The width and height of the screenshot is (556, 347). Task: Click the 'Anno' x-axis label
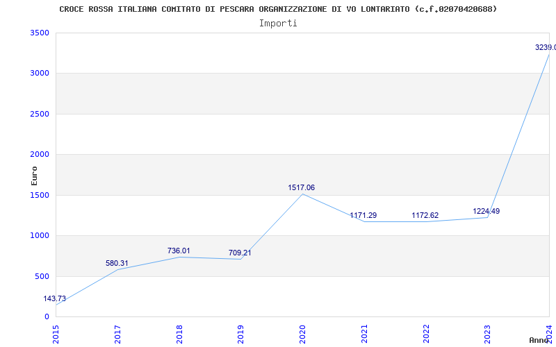click(539, 340)
